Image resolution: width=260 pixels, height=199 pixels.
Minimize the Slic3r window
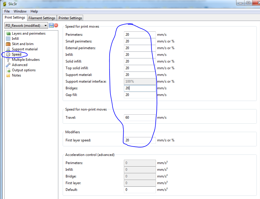tap(240, 3)
